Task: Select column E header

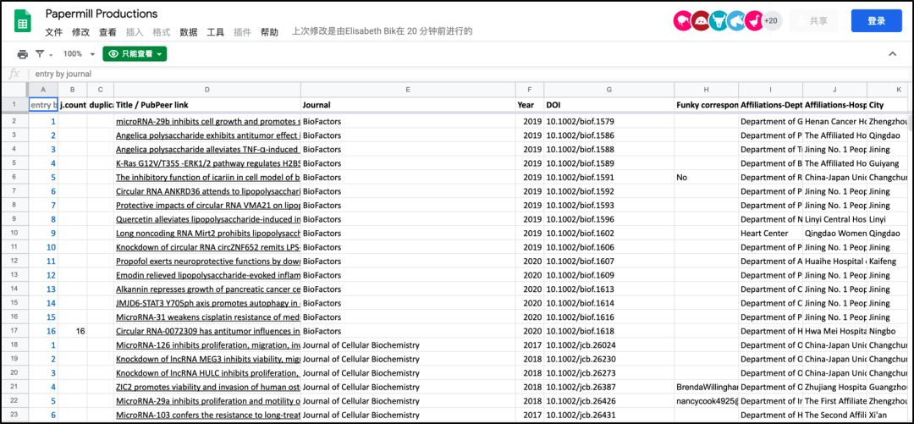Action: point(408,90)
